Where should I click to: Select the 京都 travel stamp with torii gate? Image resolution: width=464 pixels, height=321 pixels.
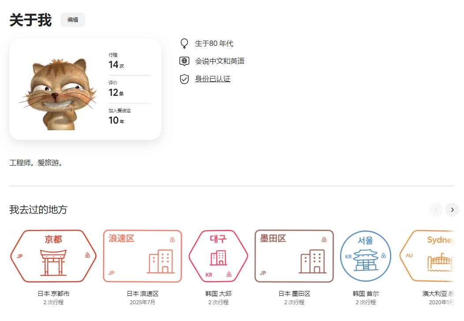click(54, 256)
